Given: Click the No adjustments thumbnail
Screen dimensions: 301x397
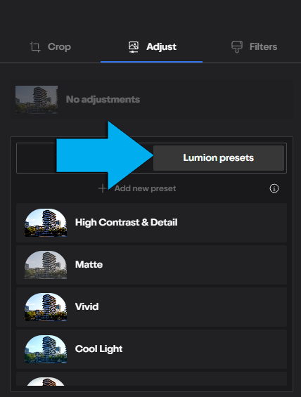Looking at the screenshot, I should [37, 100].
